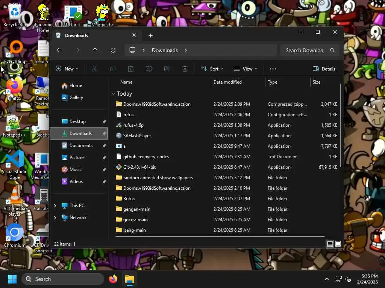Click the vertical scrollbar in file list
The width and height of the screenshot is (385, 288).
pyautogui.click(x=341, y=125)
